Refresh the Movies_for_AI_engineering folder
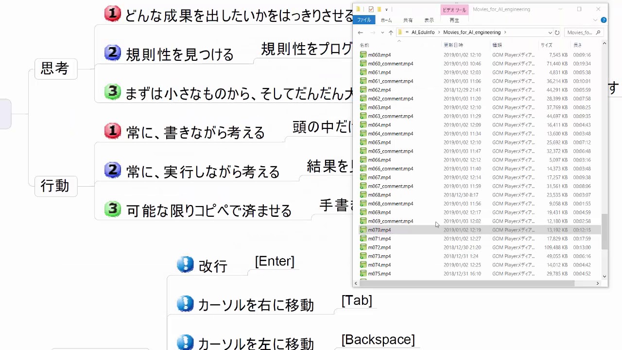The image size is (622, 350). click(x=557, y=33)
